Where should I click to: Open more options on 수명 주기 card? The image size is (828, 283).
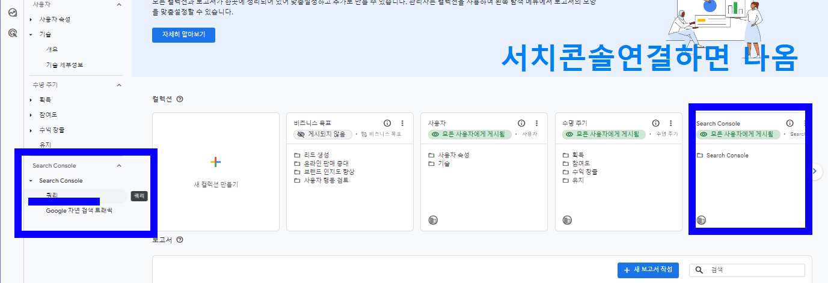click(x=670, y=123)
